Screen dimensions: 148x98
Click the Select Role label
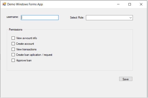[77, 18]
